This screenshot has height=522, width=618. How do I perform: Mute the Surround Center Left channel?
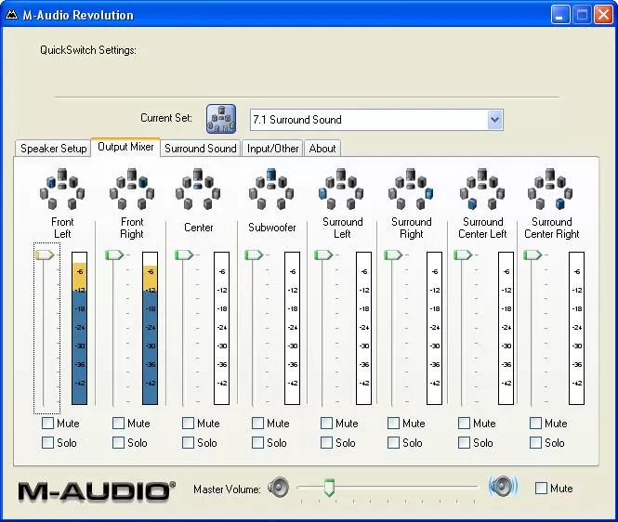click(464, 424)
